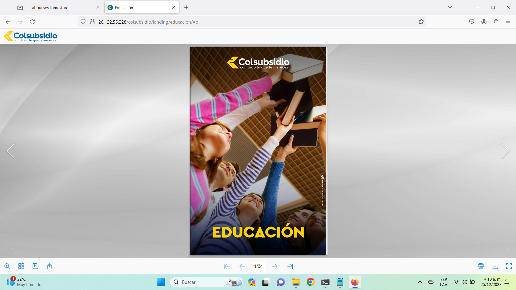This screenshot has height=290, width=516.
Task: Jump to the last page
Action: pyautogui.click(x=290, y=266)
